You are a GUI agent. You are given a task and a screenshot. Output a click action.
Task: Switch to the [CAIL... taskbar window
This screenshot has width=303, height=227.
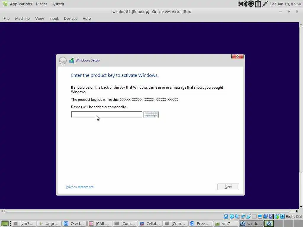pos(99,223)
